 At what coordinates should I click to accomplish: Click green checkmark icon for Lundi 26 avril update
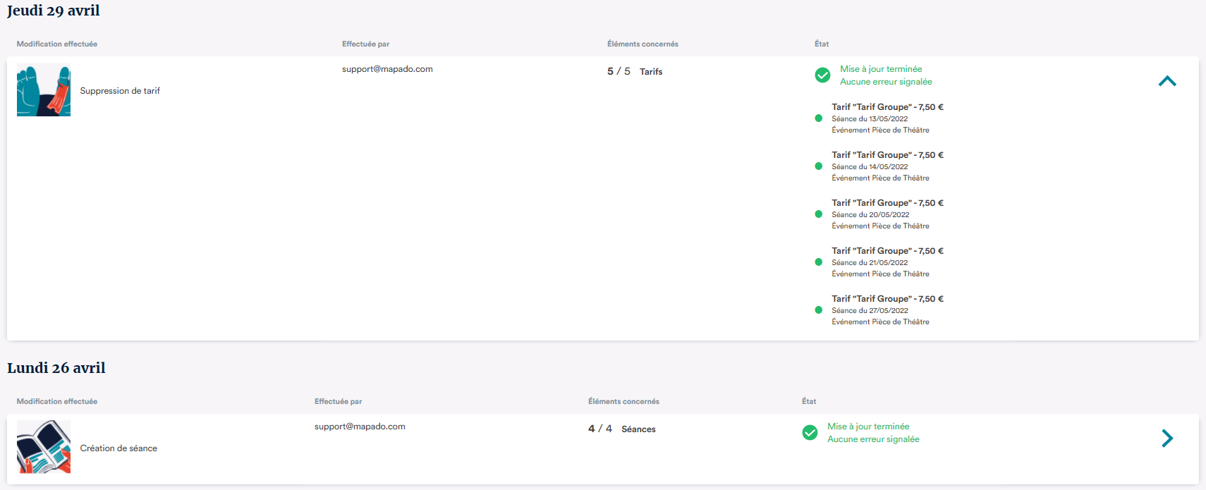pyautogui.click(x=810, y=432)
